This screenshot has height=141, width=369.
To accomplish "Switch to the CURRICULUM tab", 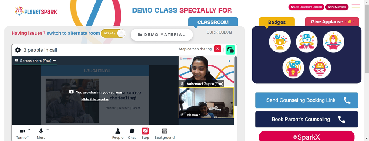I will (x=219, y=32).
